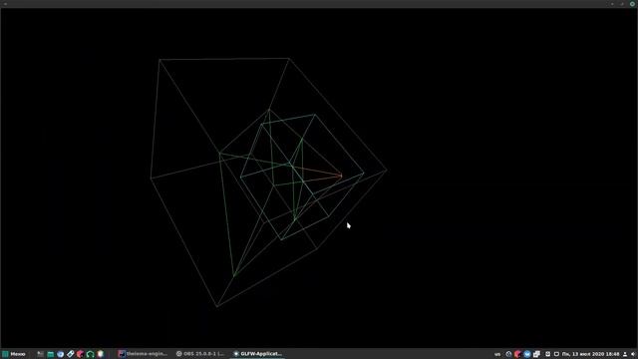Switch to OBS 25.0.8 taskbar window
The height and width of the screenshot is (359, 638).
(200, 354)
